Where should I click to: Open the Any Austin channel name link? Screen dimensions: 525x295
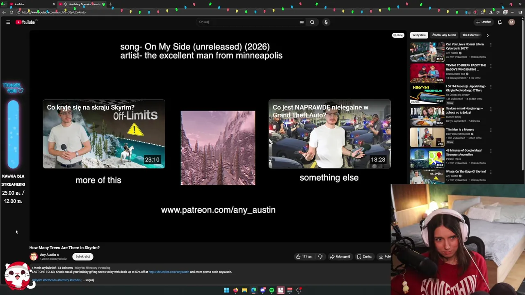(x=48, y=255)
